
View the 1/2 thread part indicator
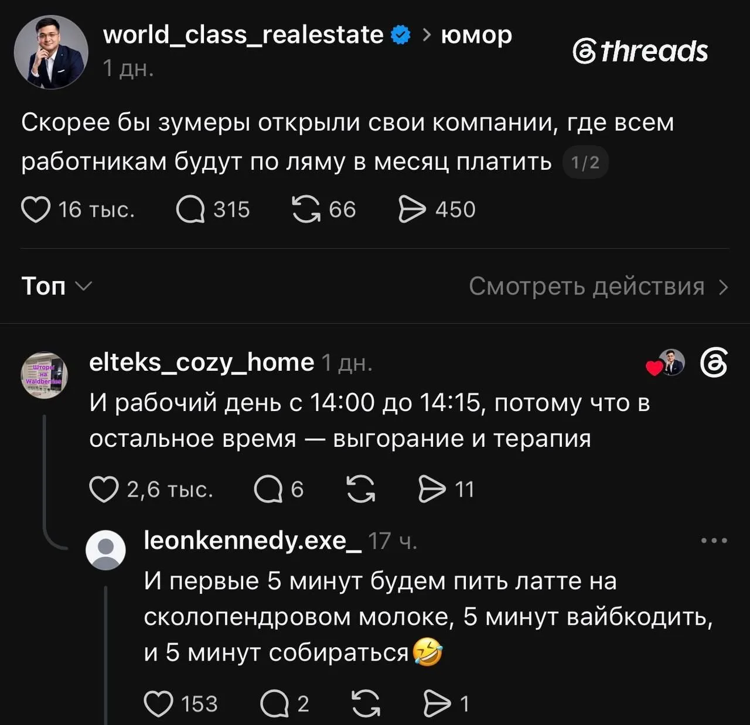coord(585,162)
